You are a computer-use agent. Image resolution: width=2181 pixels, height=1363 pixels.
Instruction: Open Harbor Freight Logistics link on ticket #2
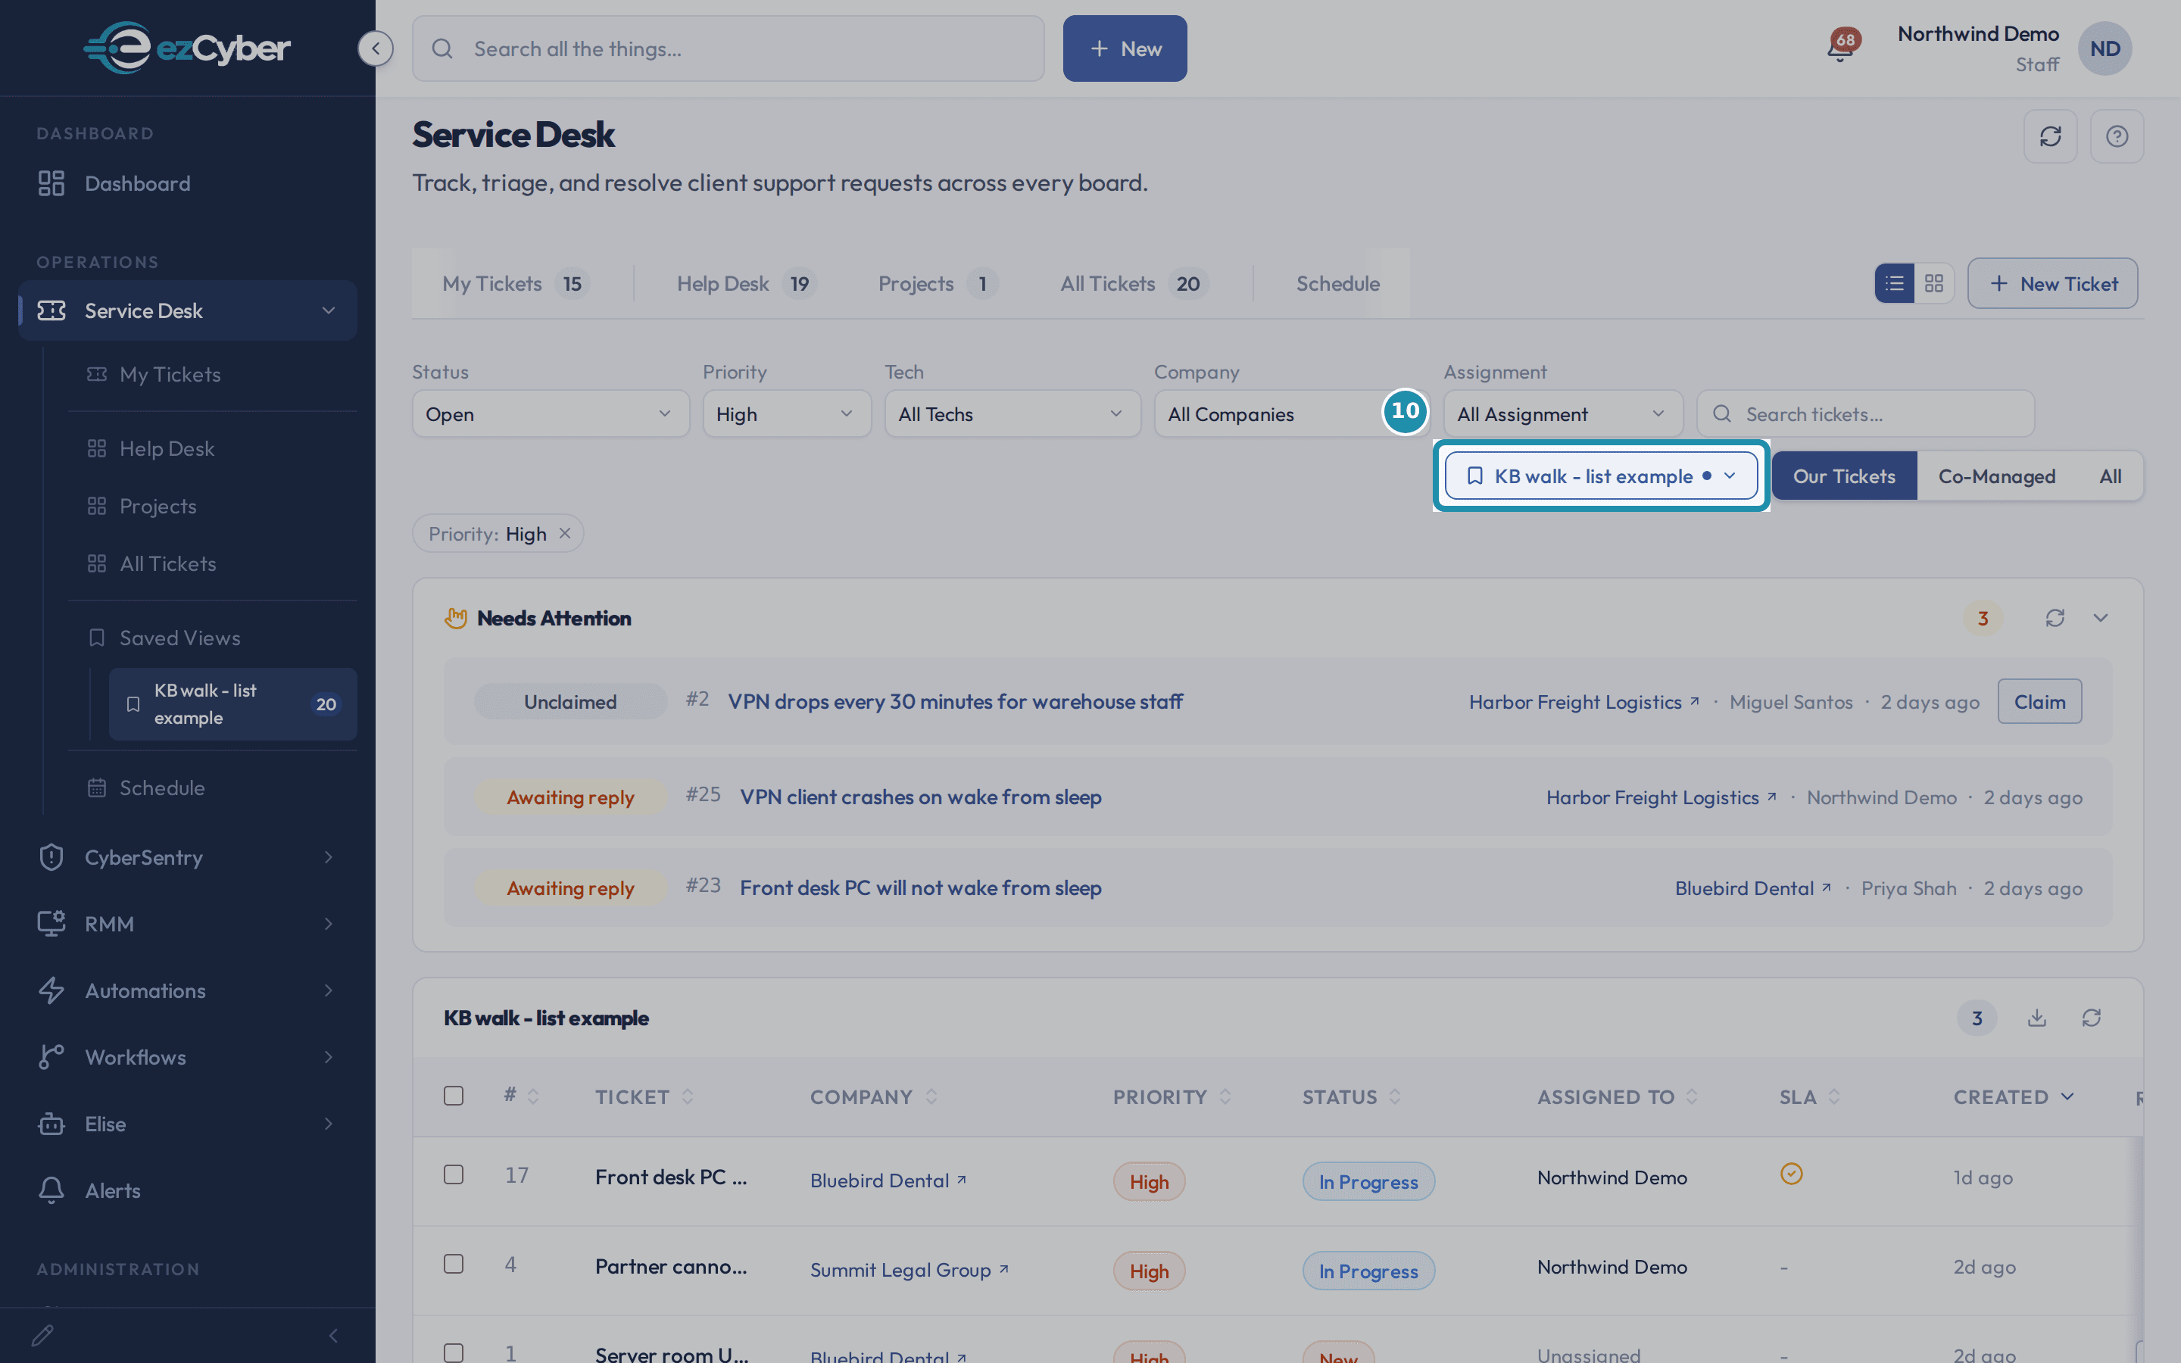coord(1583,702)
